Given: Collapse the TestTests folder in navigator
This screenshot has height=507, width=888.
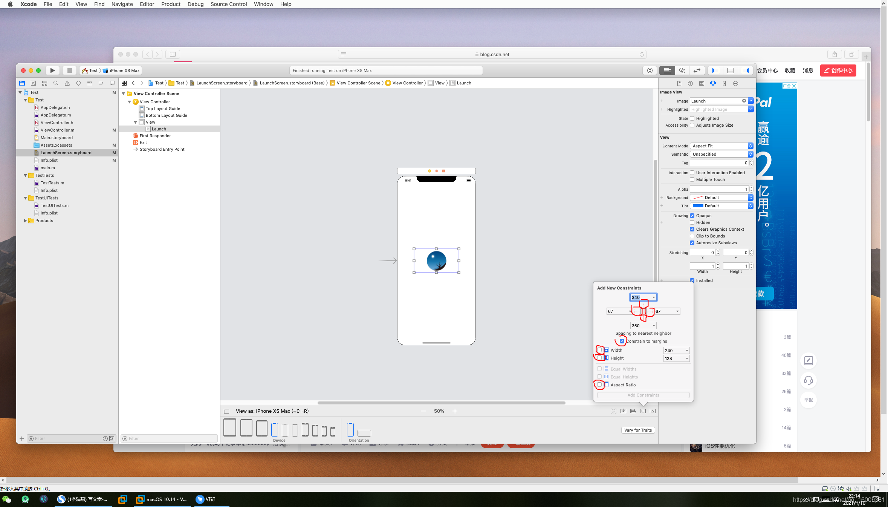Looking at the screenshot, I should [x=26, y=175].
